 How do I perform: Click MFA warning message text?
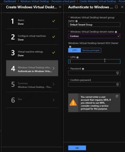coord(96,103)
